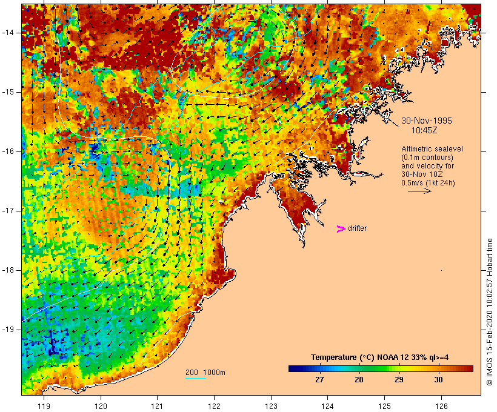Click the green section of the temperature colorbar
This screenshot has height=412, width=497.
pyautogui.click(x=377, y=368)
